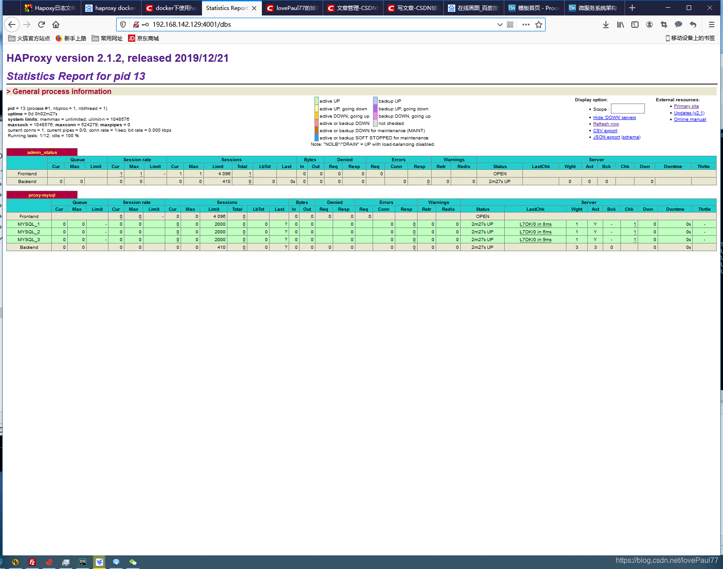
Task: Open the 新手上路 bookmark
Action: coord(71,38)
